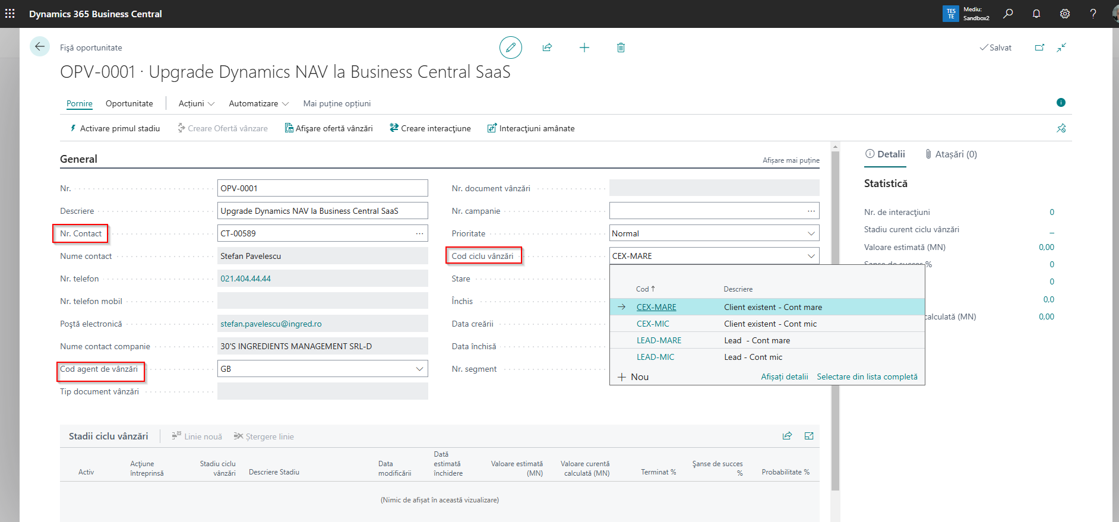Select the LEAD-MIC code
The image size is (1119, 522).
point(655,357)
